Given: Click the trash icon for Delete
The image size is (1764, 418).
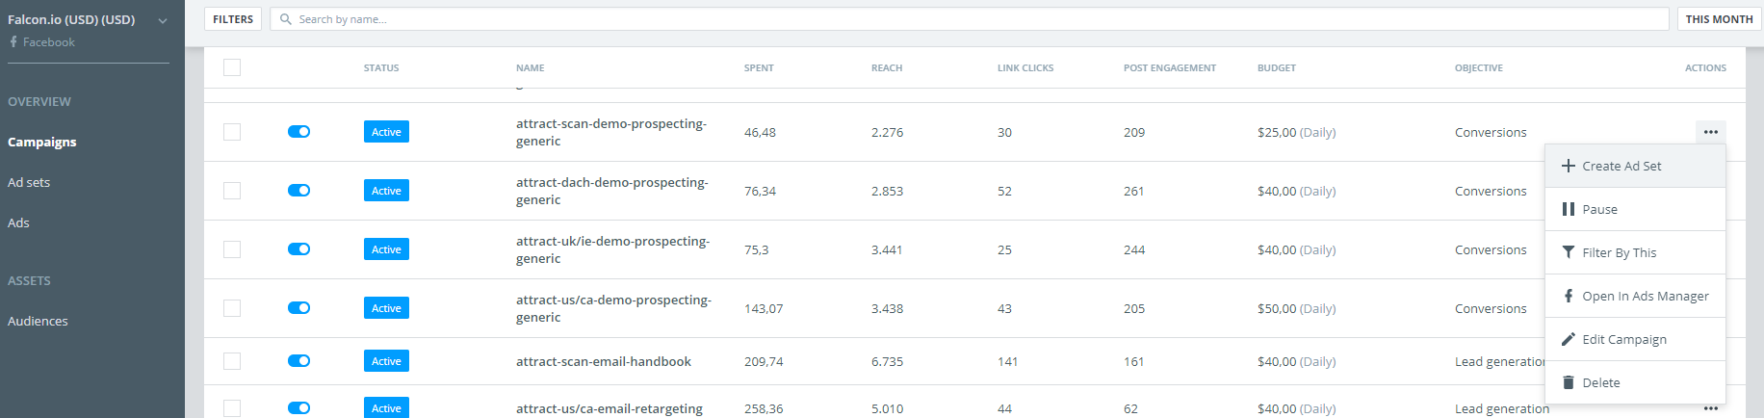Looking at the screenshot, I should pos(1569,382).
